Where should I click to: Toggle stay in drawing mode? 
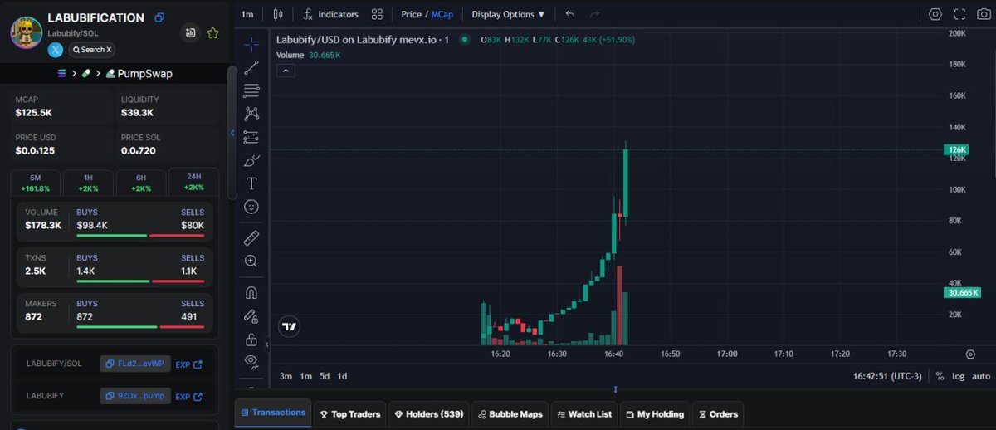pyautogui.click(x=251, y=316)
